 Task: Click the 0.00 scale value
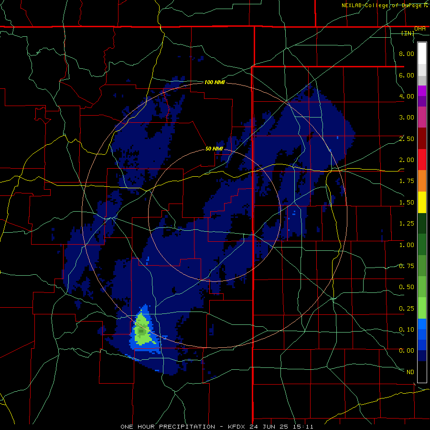pos(407,351)
